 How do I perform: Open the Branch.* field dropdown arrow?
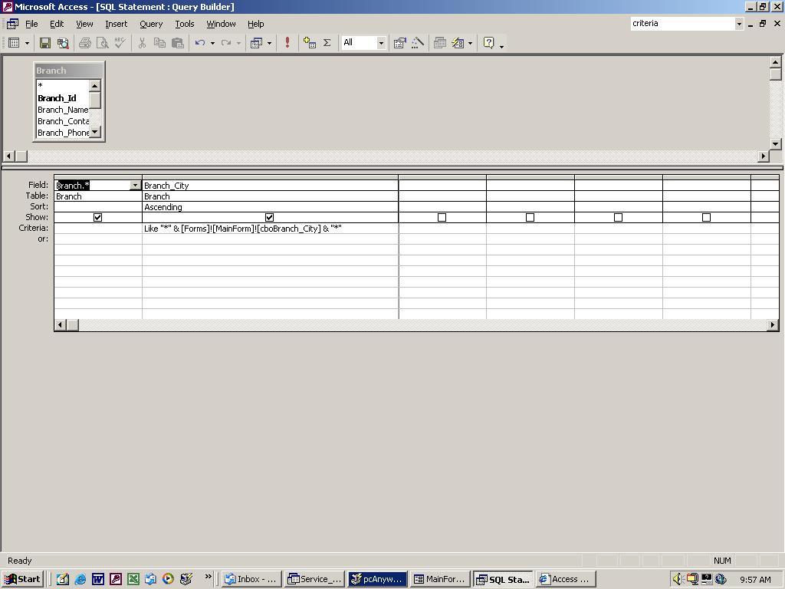tap(135, 186)
